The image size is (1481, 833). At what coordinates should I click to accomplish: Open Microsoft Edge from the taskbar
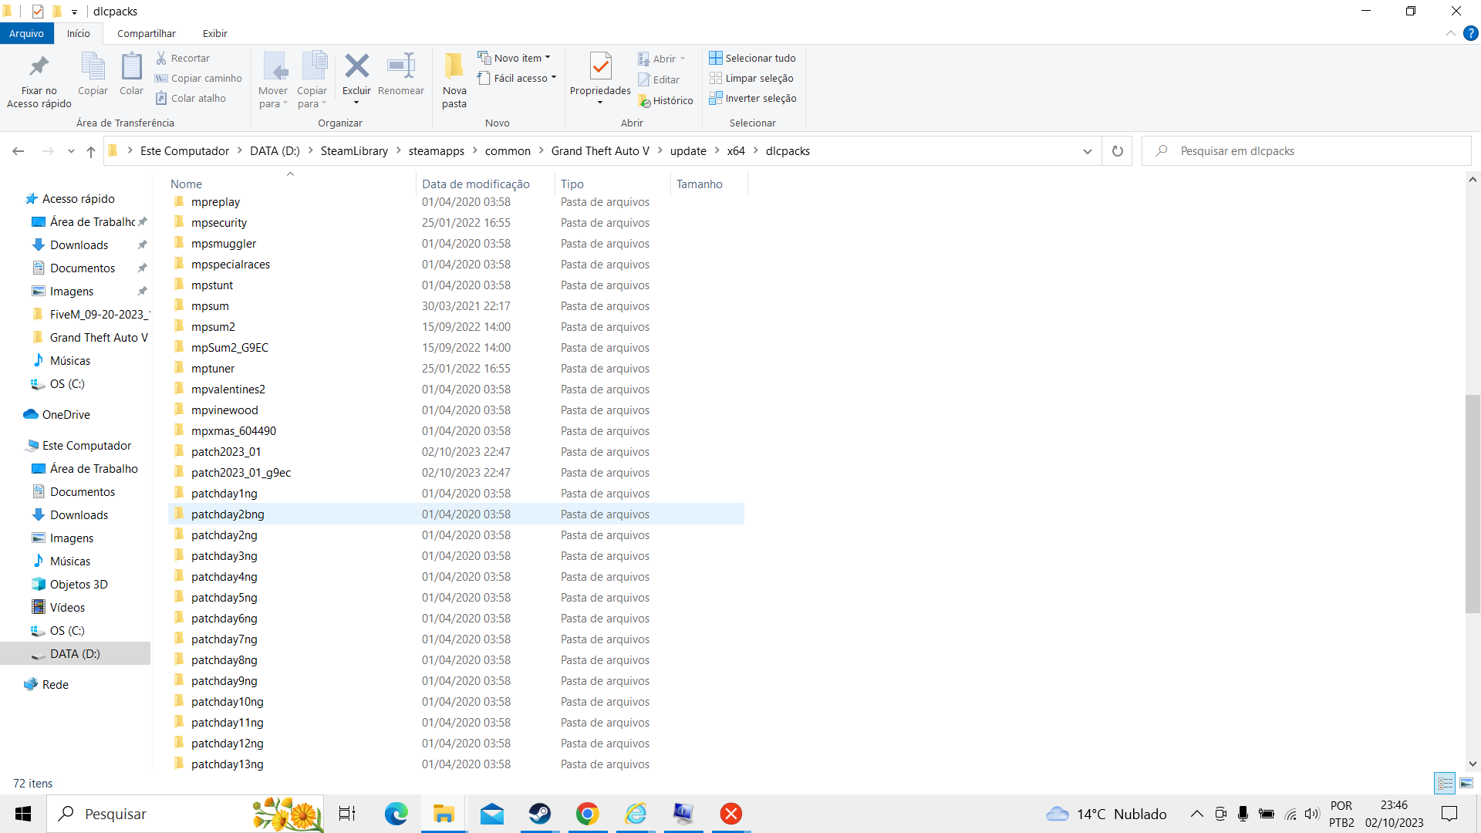(396, 814)
